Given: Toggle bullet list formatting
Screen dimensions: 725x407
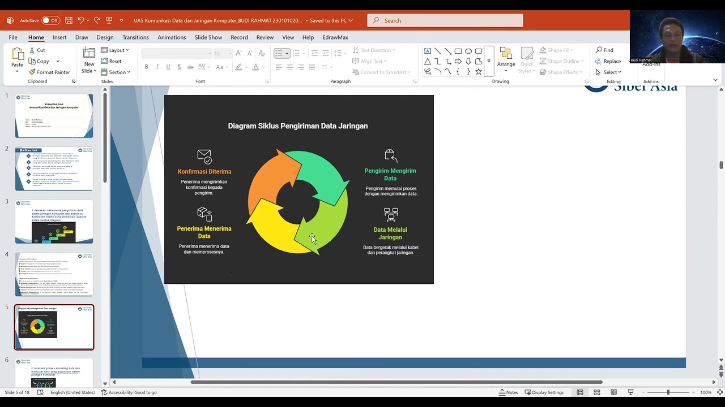Looking at the screenshot, I should coord(278,53).
